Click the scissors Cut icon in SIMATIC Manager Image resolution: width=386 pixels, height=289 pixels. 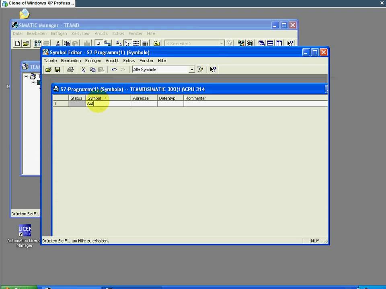57,43
